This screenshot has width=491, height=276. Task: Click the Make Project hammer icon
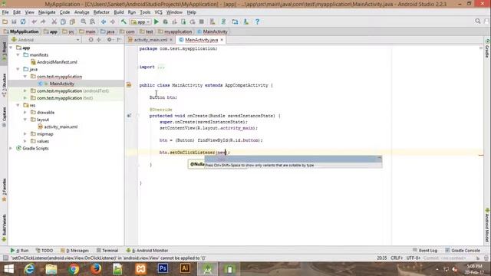click(124, 21)
